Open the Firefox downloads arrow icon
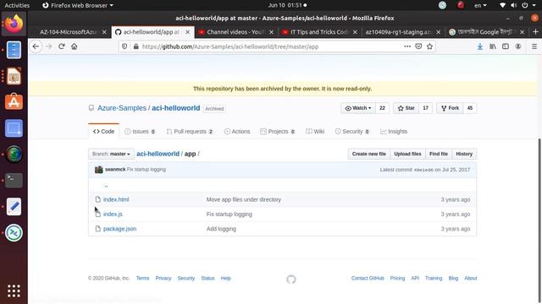The image size is (542, 304). tap(480, 46)
